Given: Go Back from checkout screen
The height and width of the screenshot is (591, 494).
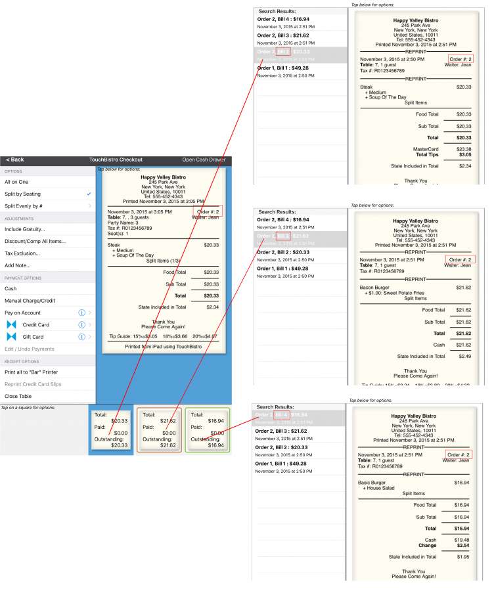Looking at the screenshot, I should (x=15, y=160).
